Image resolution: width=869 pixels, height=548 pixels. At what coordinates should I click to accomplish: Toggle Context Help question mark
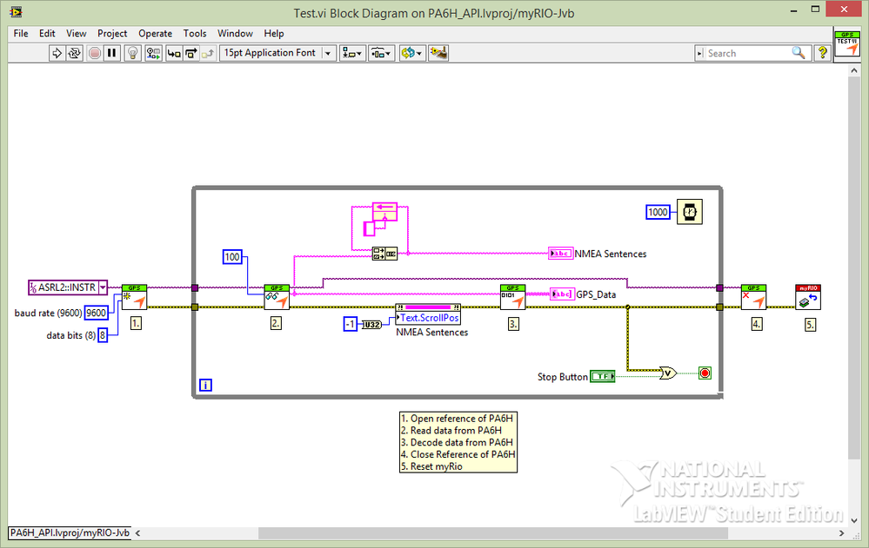click(822, 53)
